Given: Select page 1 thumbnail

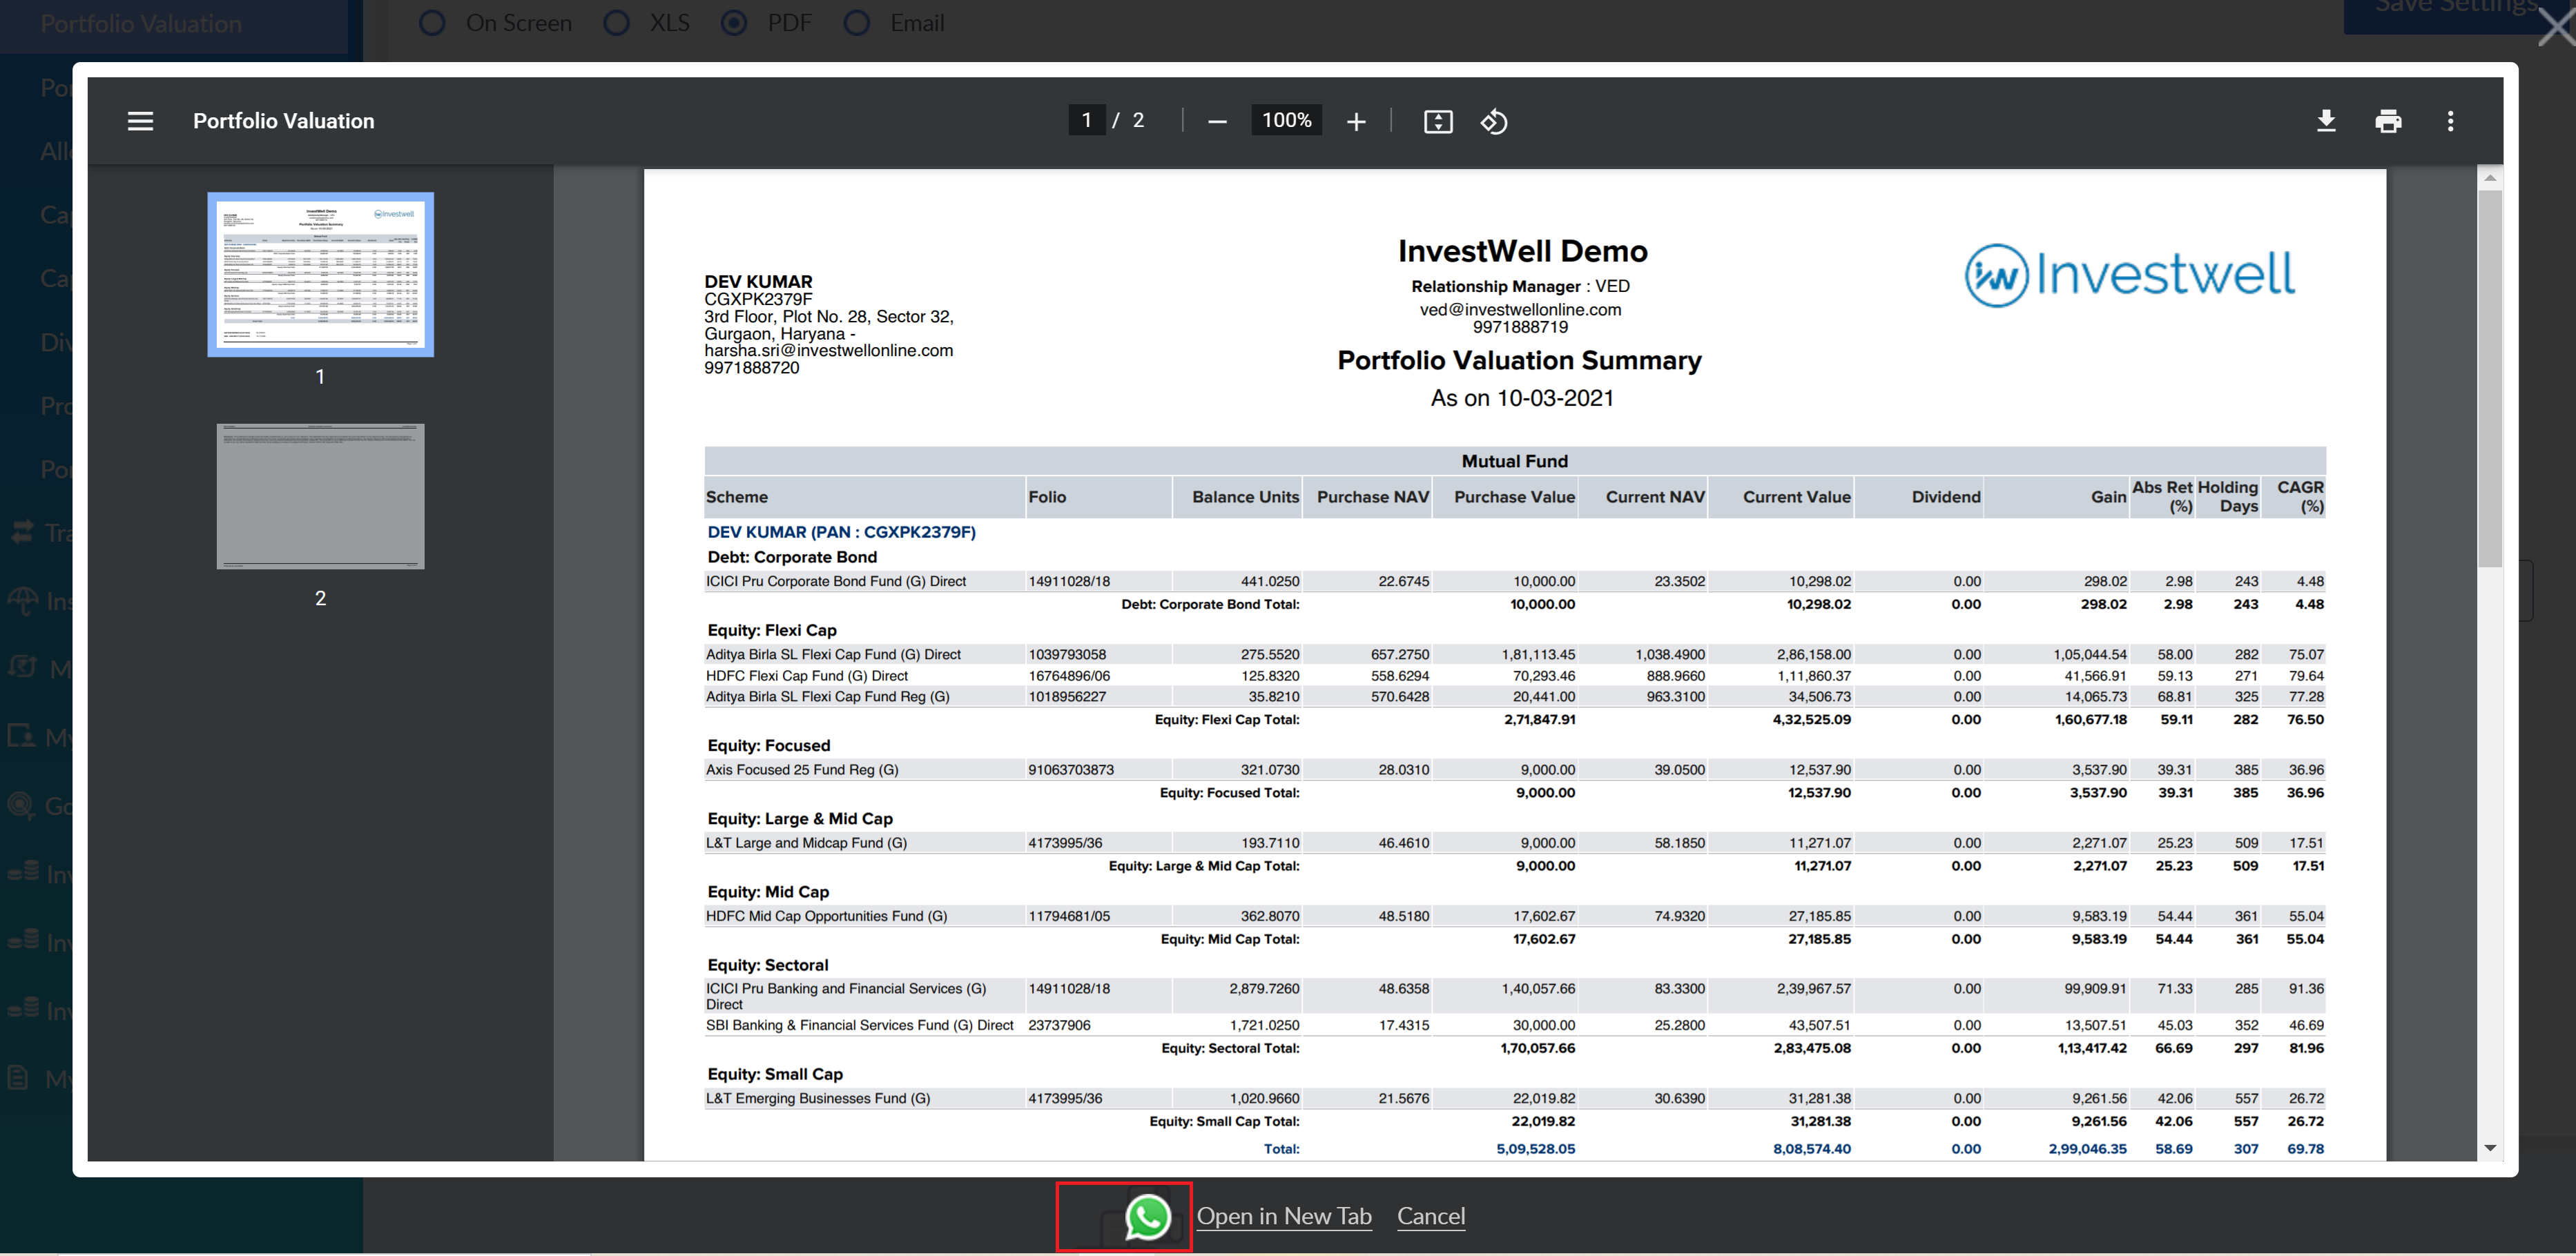Looking at the screenshot, I should tap(320, 274).
